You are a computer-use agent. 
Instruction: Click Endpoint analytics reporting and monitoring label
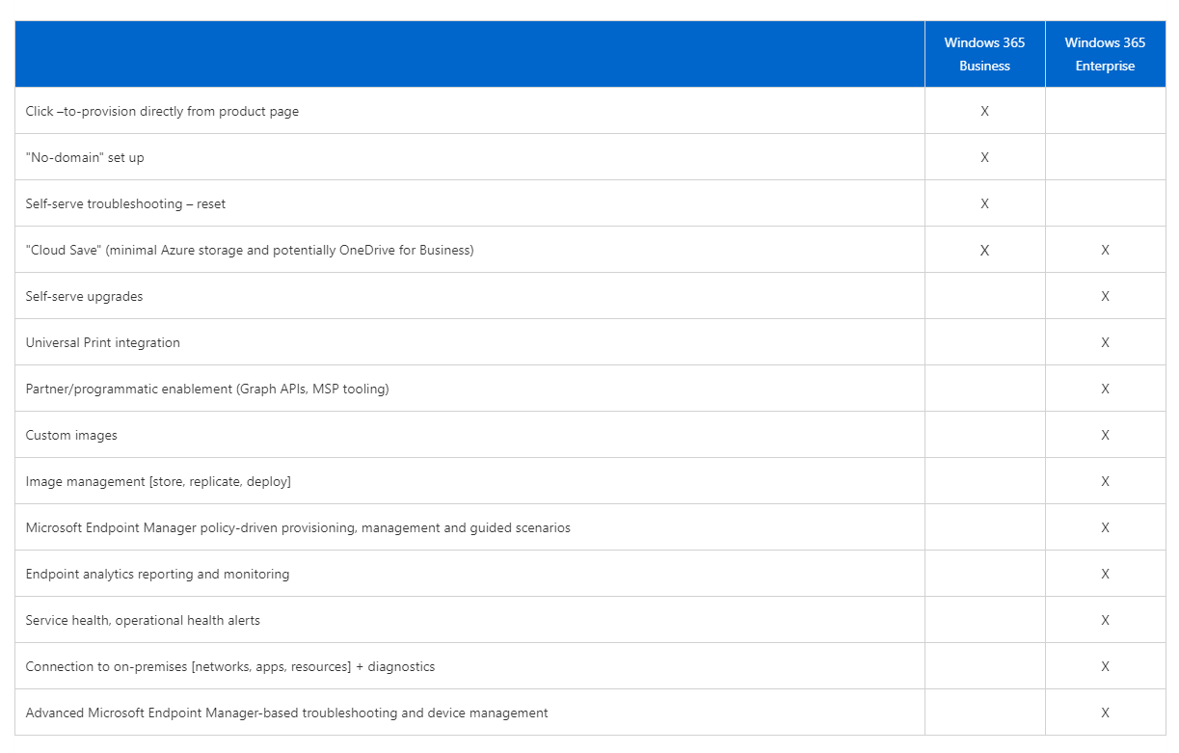(x=157, y=574)
